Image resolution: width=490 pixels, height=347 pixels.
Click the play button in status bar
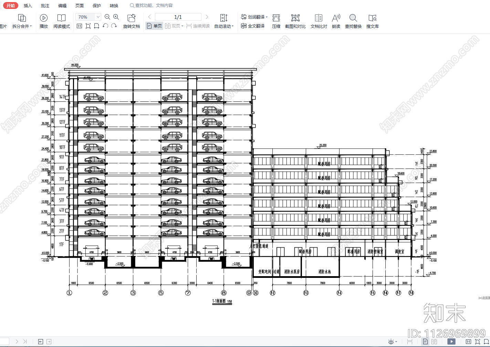(x=451, y=341)
